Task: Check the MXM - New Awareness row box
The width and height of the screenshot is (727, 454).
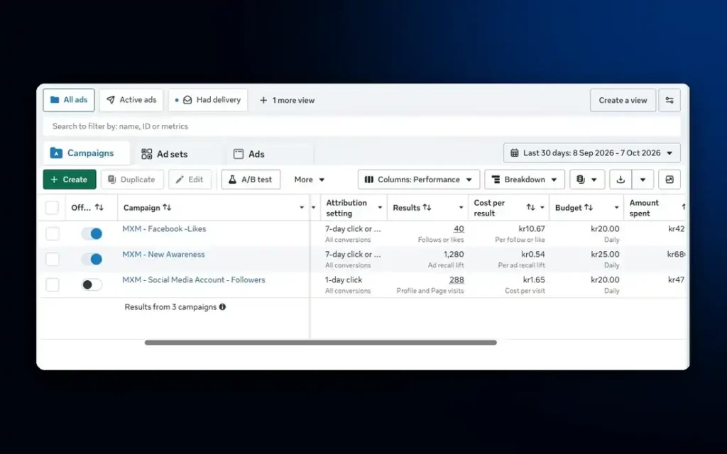Action: pos(53,259)
